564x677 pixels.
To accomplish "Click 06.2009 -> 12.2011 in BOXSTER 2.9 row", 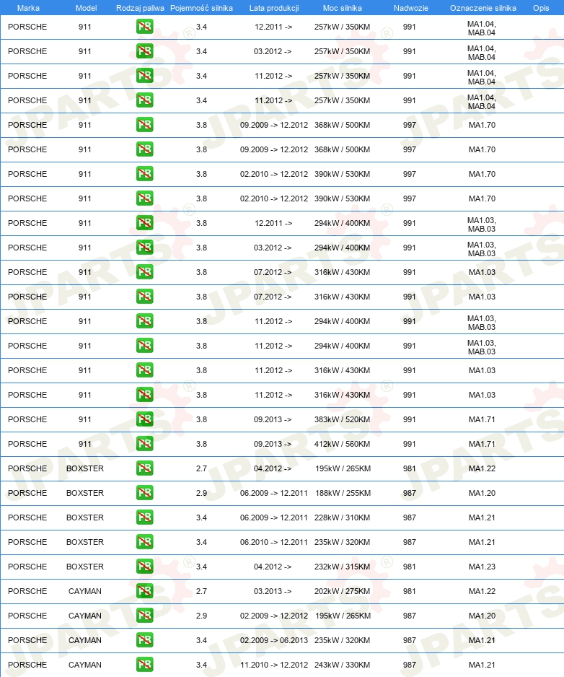I will point(274,493).
